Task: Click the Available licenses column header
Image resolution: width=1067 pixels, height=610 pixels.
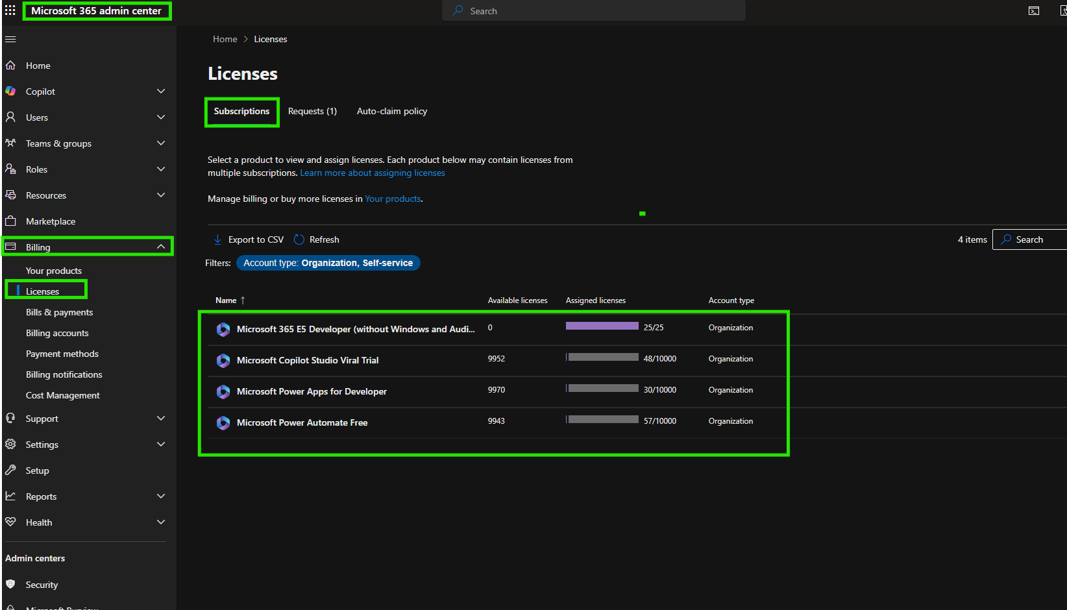Action: (518, 300)
